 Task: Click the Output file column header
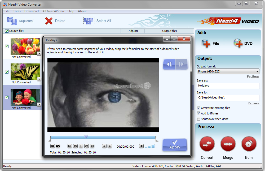click(x=170, y=31)
